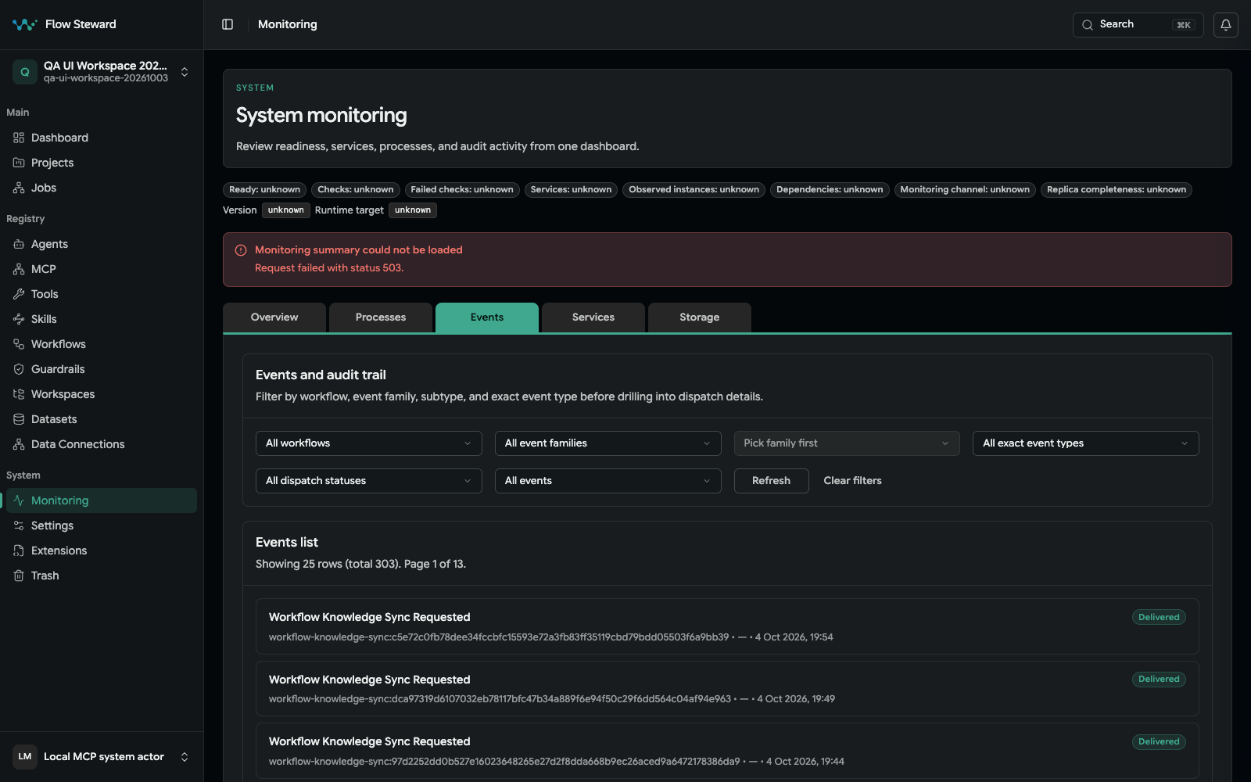The image size is (1251, 782).
Task: Open the All dispatch statuses dropdown
Action: pos(369,481)
